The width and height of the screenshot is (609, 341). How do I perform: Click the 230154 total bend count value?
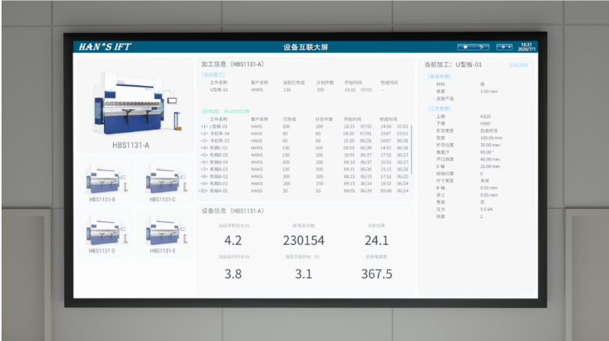click(303, 240)
